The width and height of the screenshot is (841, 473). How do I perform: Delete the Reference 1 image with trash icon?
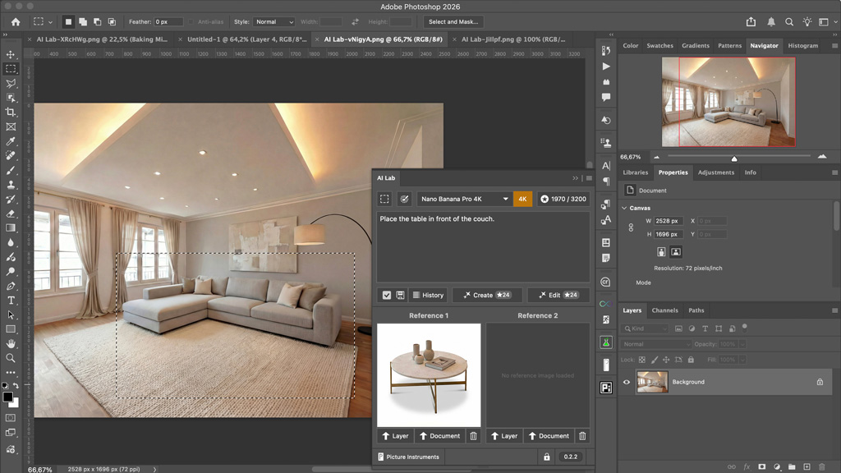[473, 436]
